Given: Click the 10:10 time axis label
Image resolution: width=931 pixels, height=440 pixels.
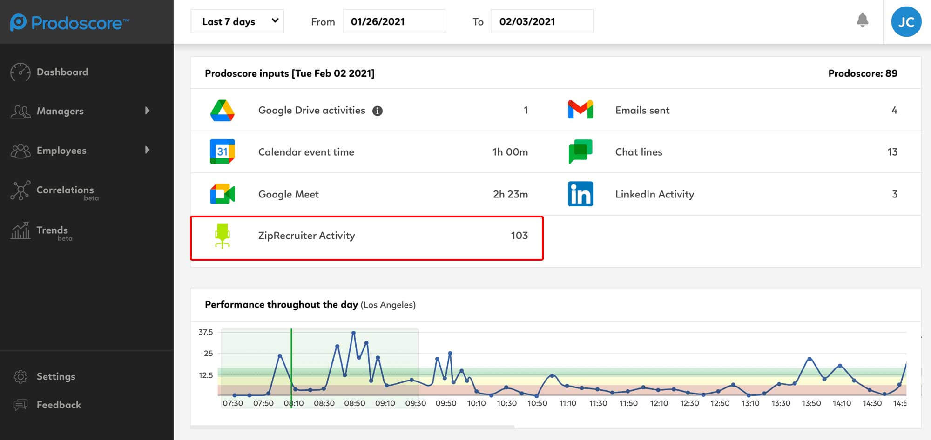Looking at the screenshot, I should pos(476,403).
